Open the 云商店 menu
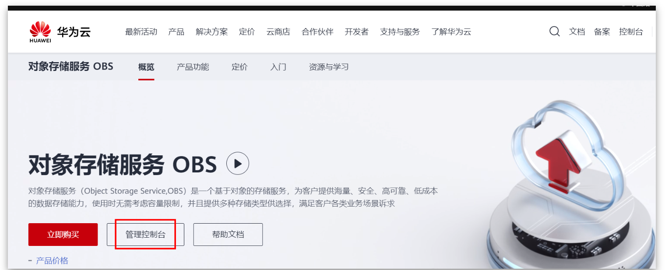The width and height of the screenshot is (665, 270). (x=278, y=32)
